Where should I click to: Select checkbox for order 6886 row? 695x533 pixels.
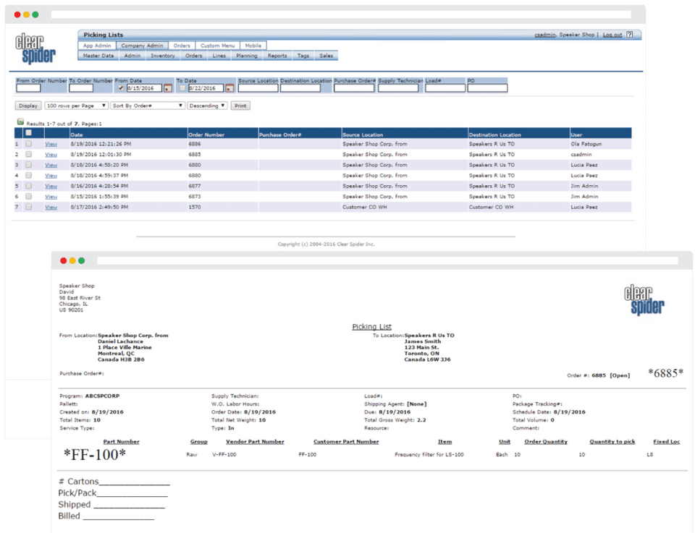click(28, 144)
